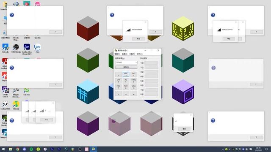Click speed dial slot 1 button

click(x=151, y=63)
